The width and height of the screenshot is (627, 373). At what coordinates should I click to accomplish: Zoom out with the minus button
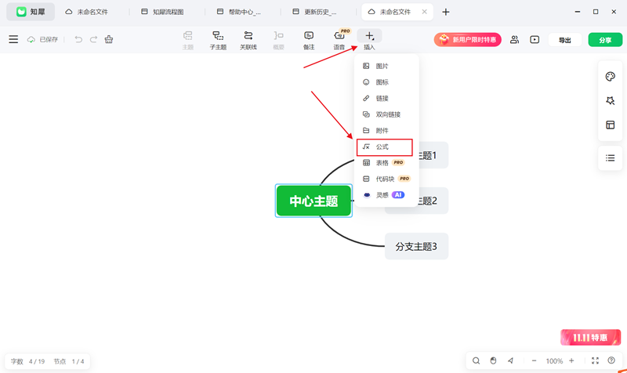[534, 360]
